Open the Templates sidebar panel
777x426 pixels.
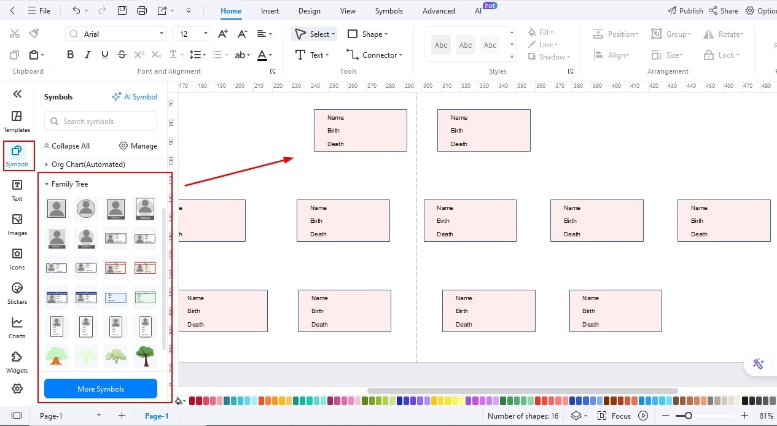(x=17, y=122)
